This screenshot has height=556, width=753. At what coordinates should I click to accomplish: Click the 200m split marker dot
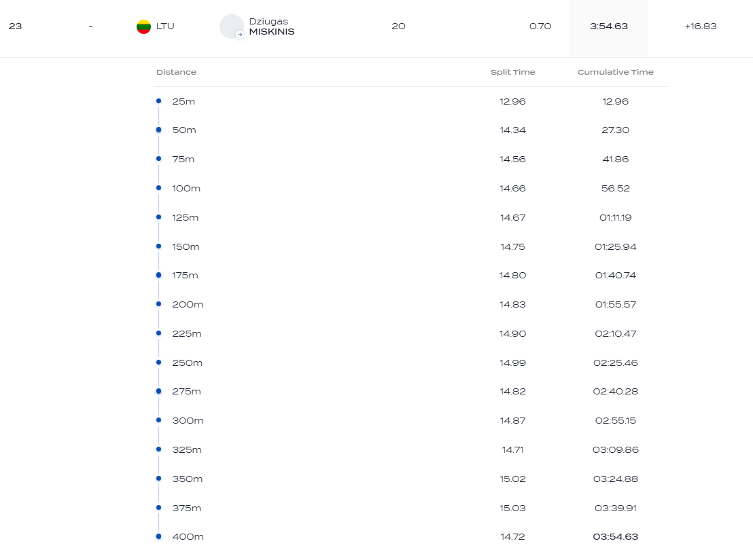tap(158, 304)
